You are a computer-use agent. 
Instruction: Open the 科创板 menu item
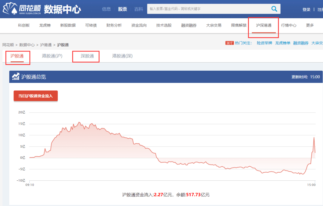[x=24, y=25]
